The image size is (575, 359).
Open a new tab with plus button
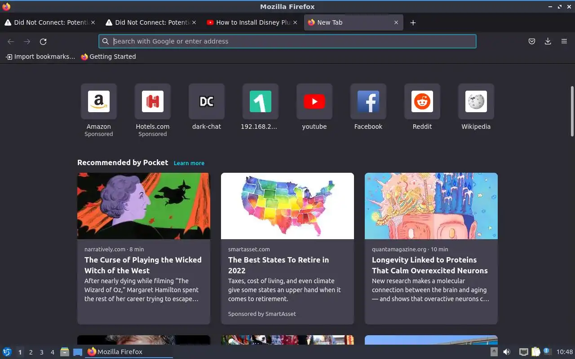point(413,22)
